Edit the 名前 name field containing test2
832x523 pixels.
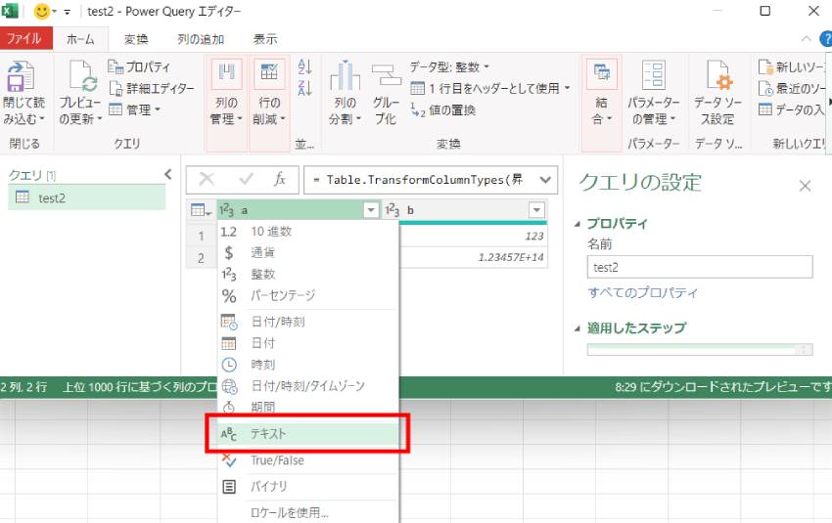coord(699,267)
